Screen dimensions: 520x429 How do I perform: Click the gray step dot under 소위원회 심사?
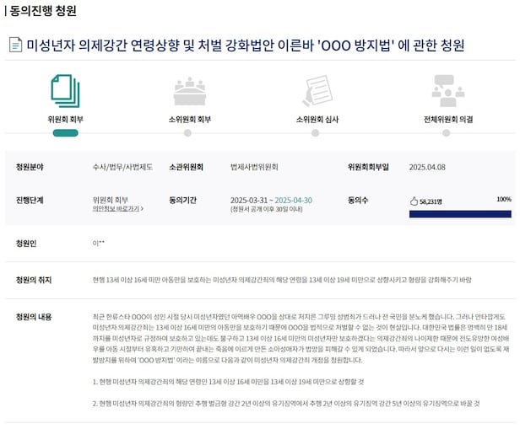pyautogui.click(x=317, y=132)
